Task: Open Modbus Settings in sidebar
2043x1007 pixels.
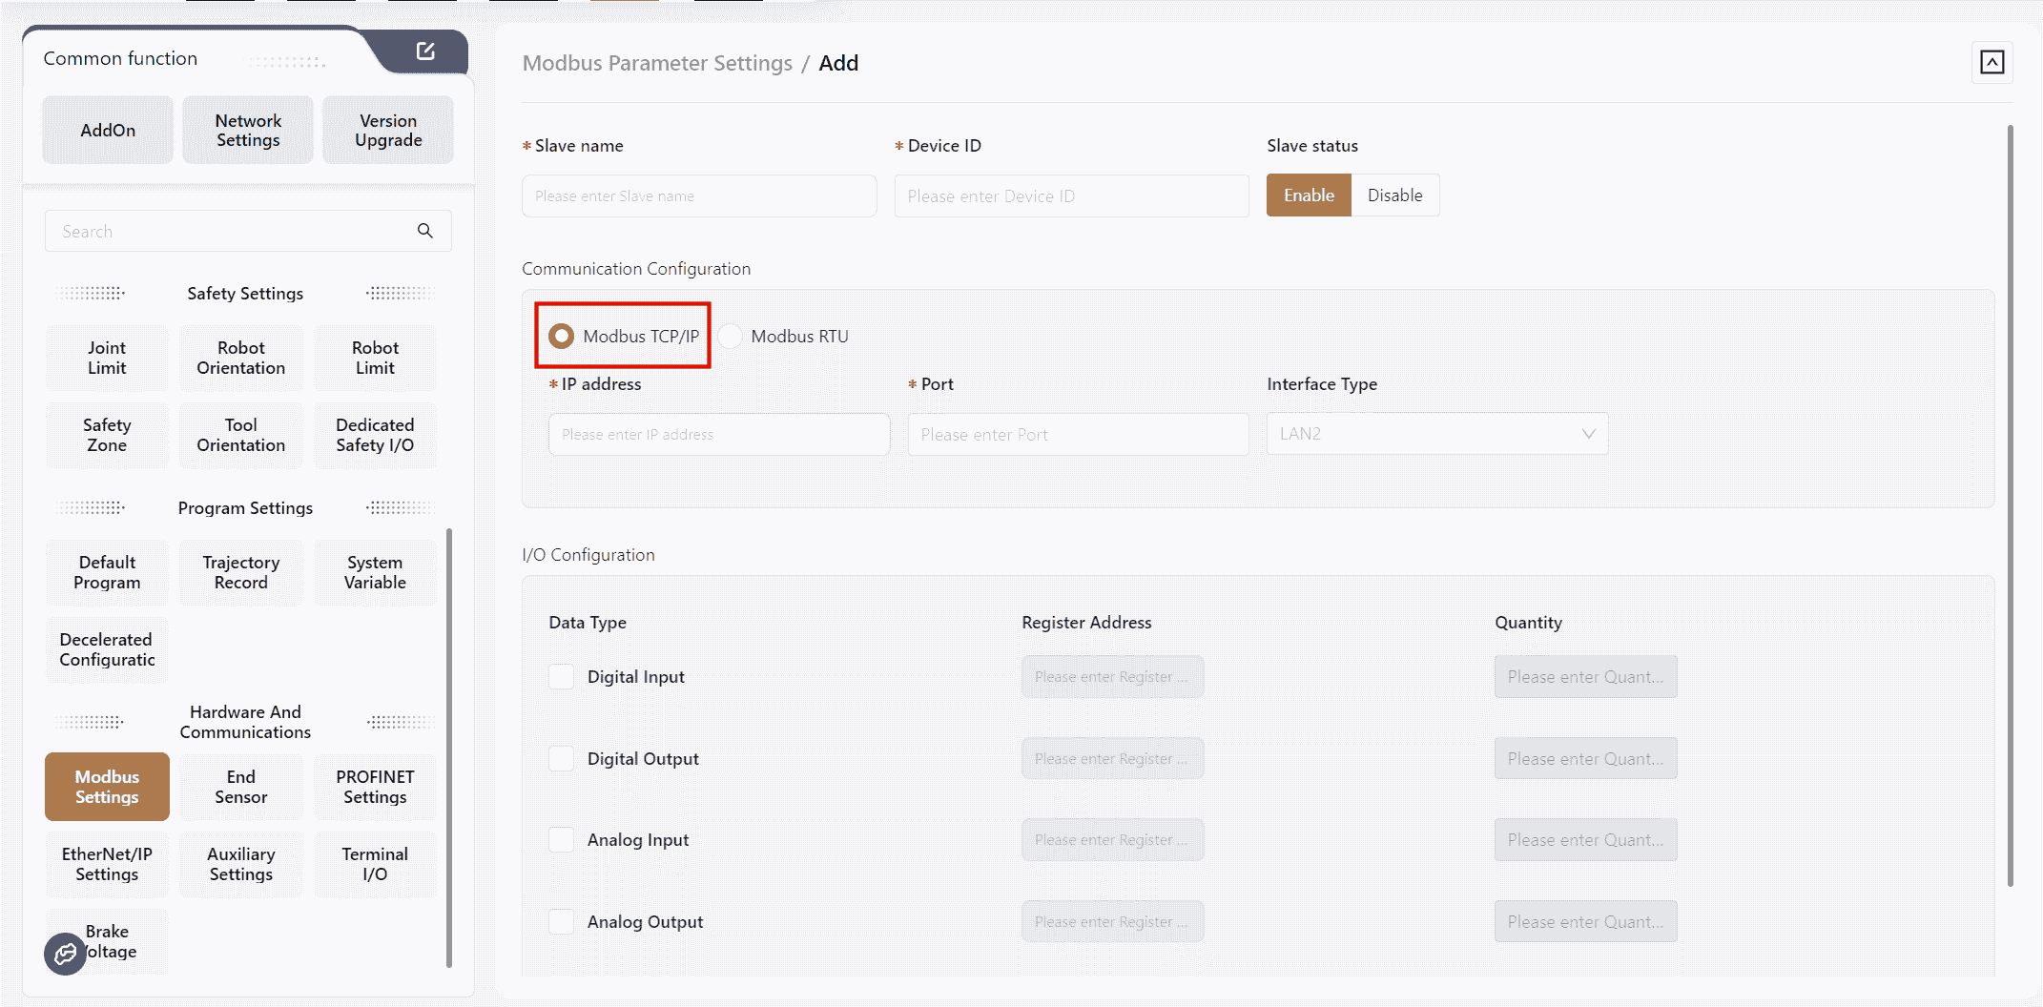Action: [x=107, y=787]
